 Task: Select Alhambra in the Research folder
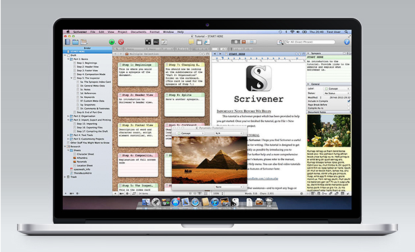point(82,157)
